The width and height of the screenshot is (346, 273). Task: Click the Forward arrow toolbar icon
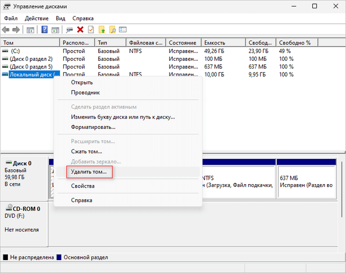(x=16, y=30)
